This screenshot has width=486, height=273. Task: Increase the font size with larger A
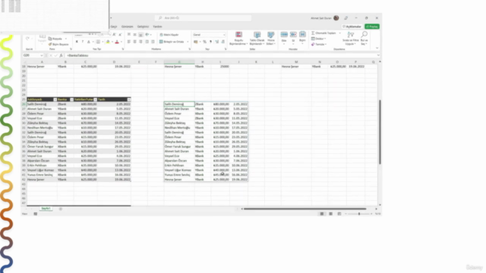(x=114, y=35)
